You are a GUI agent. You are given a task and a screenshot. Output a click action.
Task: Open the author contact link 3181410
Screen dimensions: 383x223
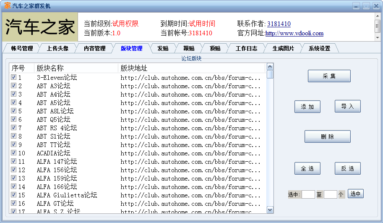tap(279, 24)
